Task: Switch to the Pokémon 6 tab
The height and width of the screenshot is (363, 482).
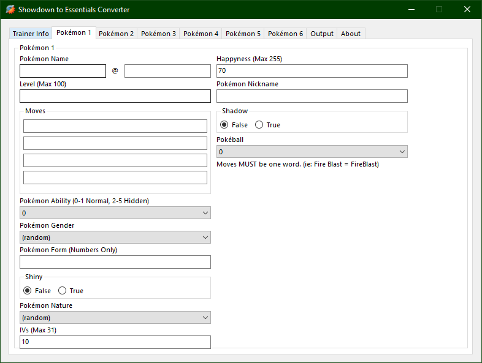Action: (285, 34)
